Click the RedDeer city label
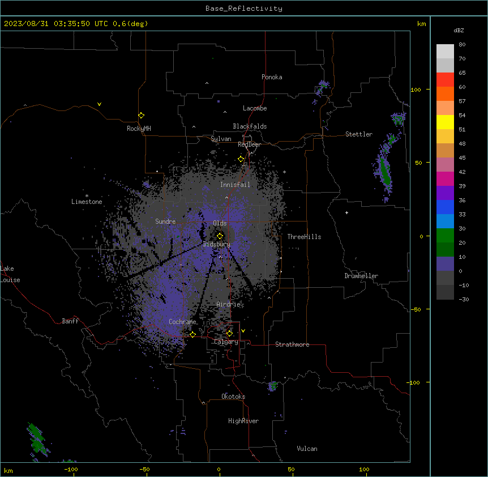 [x=249, y=144]
